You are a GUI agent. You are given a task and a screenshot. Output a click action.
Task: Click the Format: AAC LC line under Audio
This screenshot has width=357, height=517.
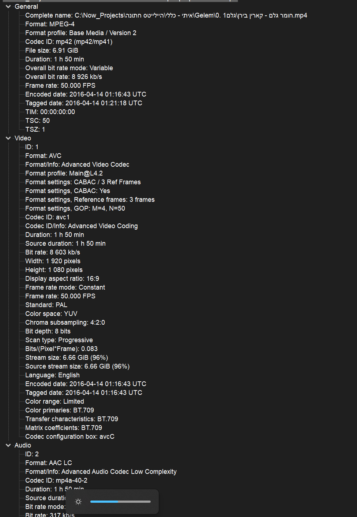point(48,463)
